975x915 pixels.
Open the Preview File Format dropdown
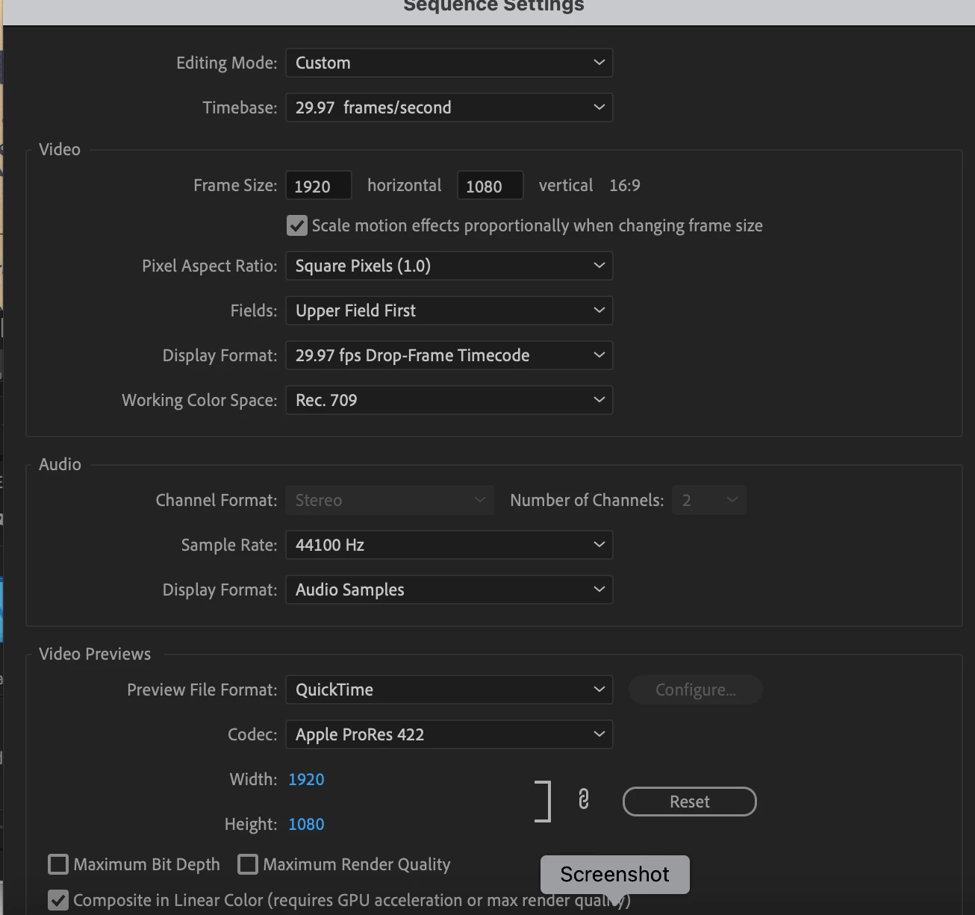(449, 690)
